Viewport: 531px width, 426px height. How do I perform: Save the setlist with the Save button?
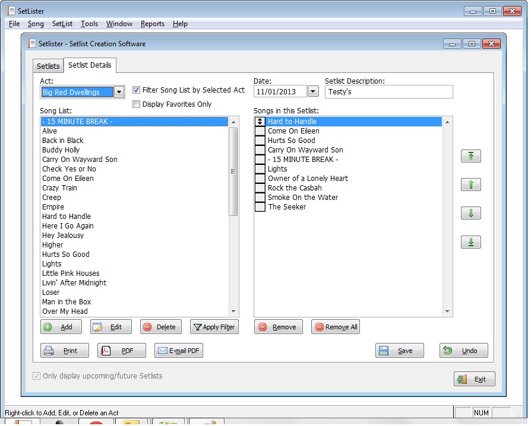(x=399, y=351)
